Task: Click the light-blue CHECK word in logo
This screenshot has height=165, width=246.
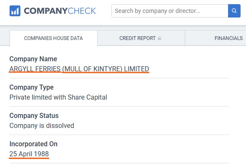Action: pyautogui.click(x=82, y=11)
